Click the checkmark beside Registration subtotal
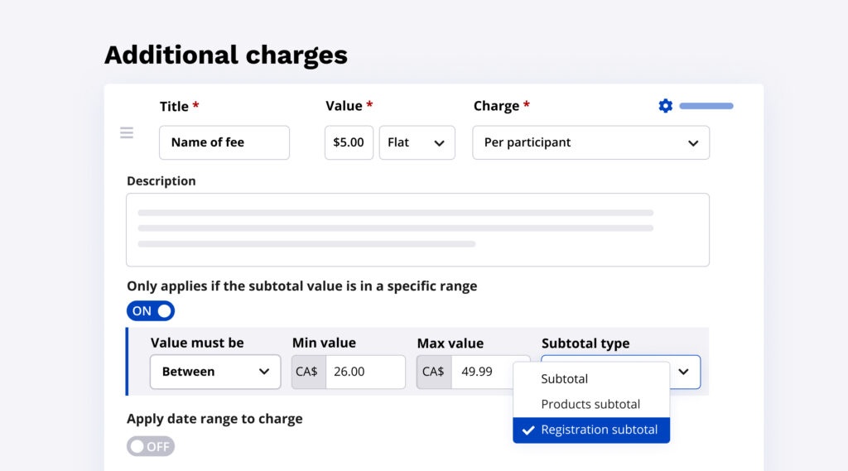 coord(528,430)
